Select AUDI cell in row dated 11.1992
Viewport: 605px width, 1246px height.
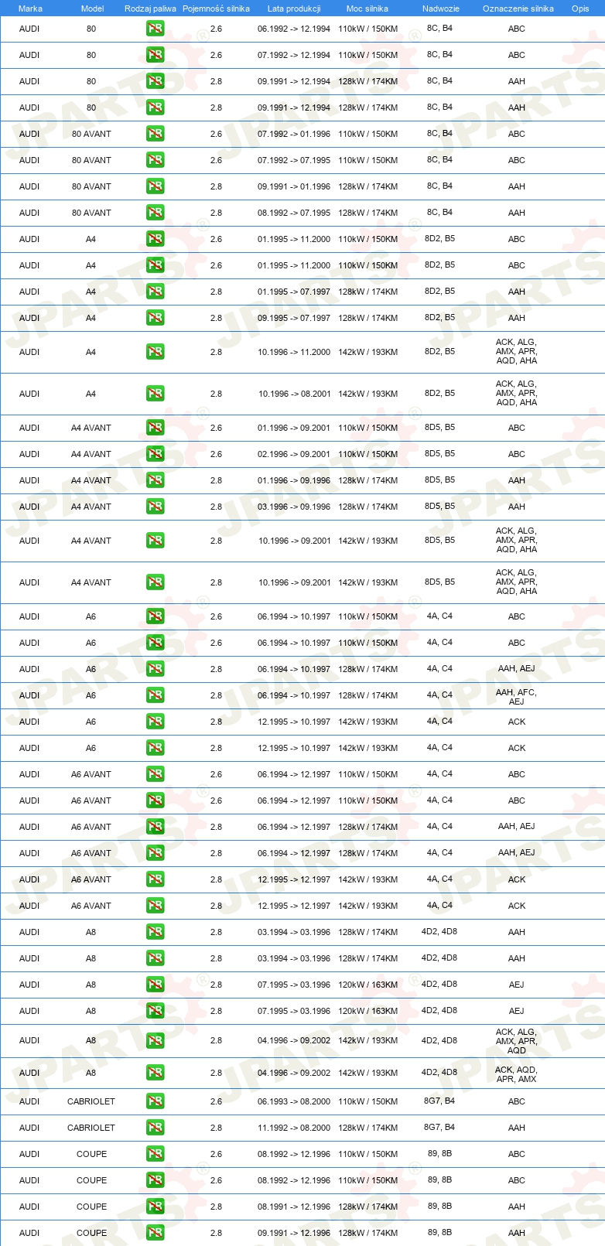[29, 1128]
